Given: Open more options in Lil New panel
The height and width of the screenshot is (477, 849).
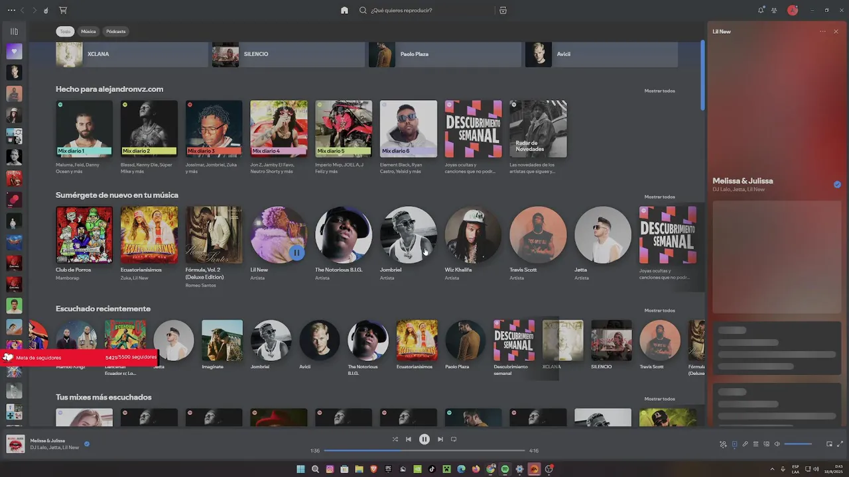Looking at the screenshot, I should click(822, 31).
